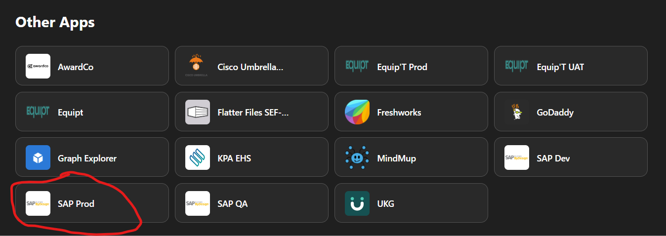
Task: Click the KPA EHS wave icon
Action: pyautogui.click(x=198, y=157)
